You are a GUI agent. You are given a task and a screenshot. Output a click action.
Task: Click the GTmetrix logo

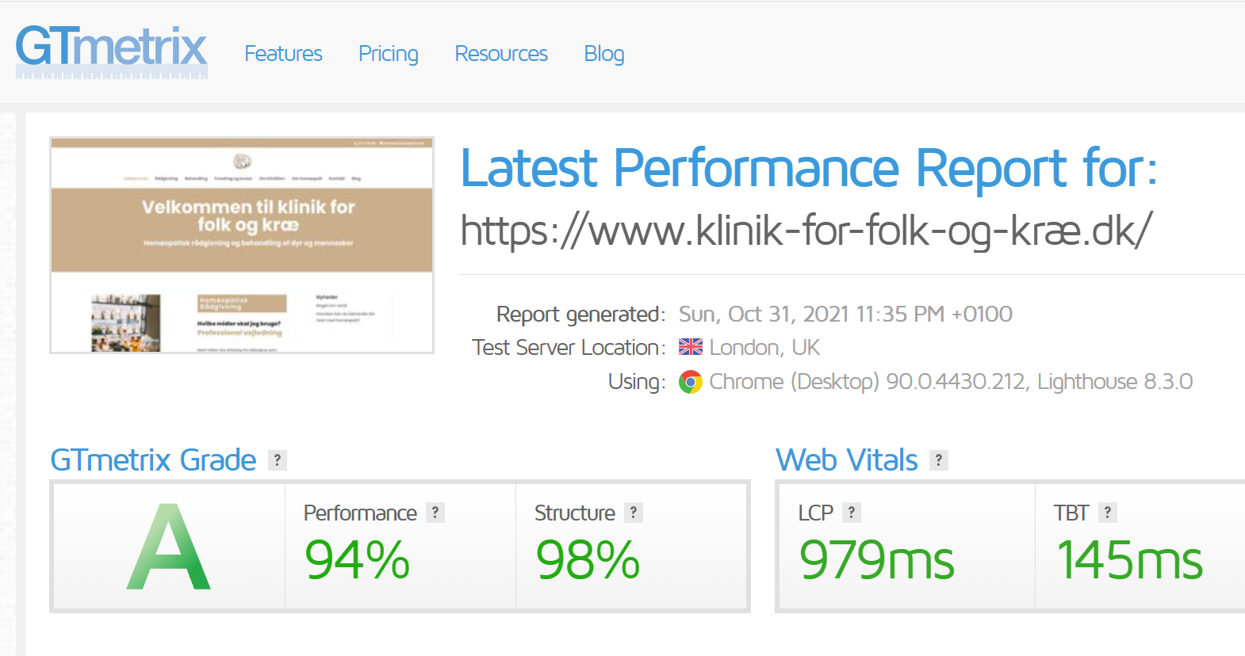click(111, 50)
